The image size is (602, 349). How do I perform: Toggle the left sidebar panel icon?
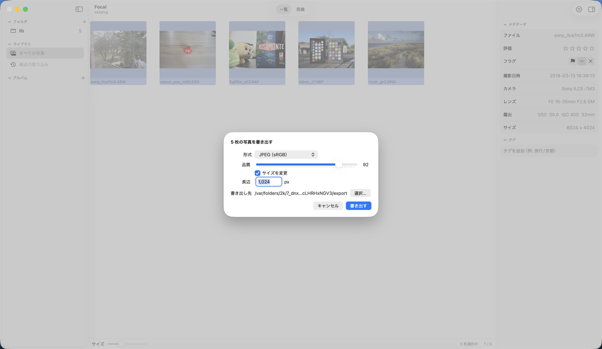(x=79, y=9)
